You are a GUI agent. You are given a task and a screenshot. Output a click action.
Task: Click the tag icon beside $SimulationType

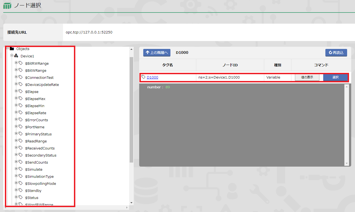coord(20,176)
